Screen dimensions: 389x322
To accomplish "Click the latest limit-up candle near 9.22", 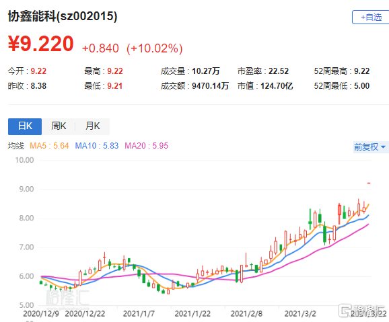I will click(x=369, y=184).
